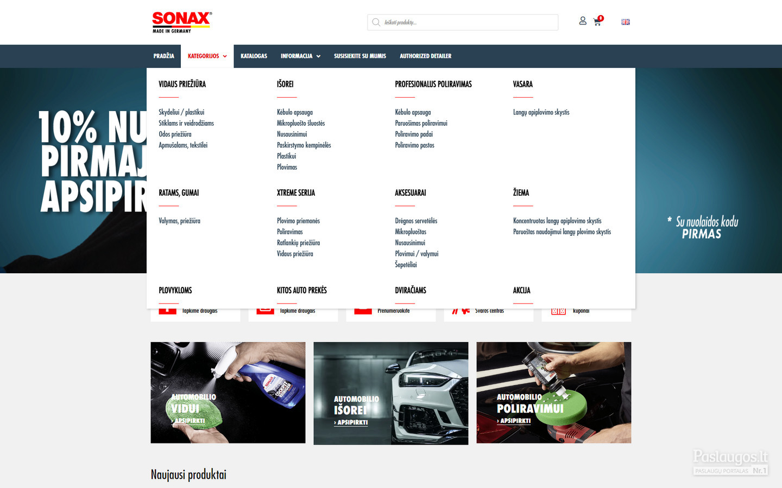This screenshot has height=488, width=782.
Task: Open Langų apiplovimo skystis under Vasara
Action: coord(541,112)
